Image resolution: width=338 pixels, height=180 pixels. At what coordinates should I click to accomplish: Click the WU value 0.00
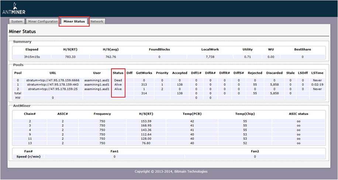pyautogui.click(x=271, y=57)
